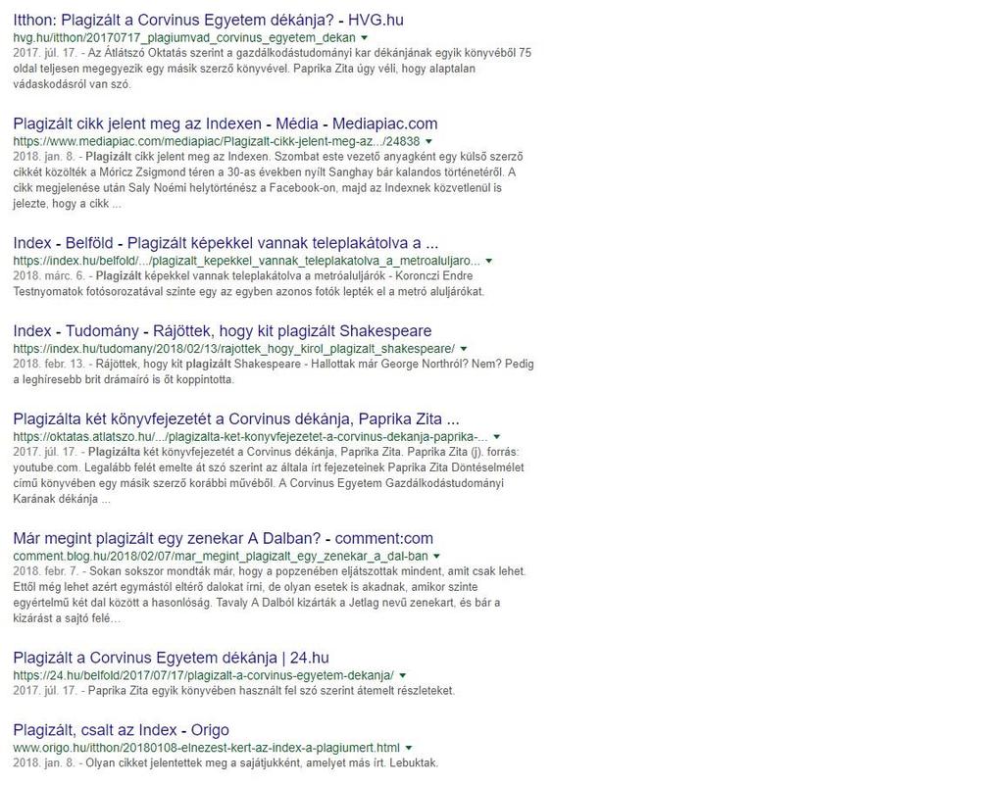Click the www.origo.hu green URL text
The width and height of the screenshot is (1004, 785).
[x=206, y=748]
